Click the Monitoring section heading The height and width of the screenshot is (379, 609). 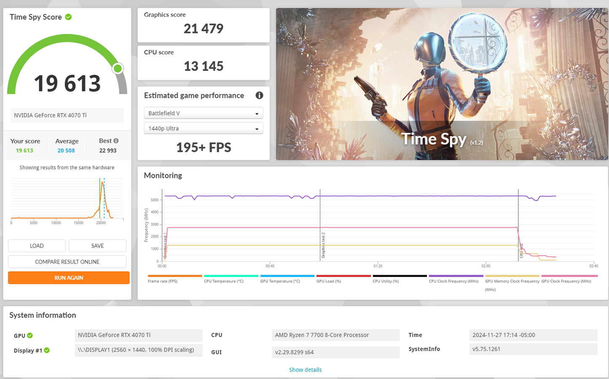[x=163, y=175]
